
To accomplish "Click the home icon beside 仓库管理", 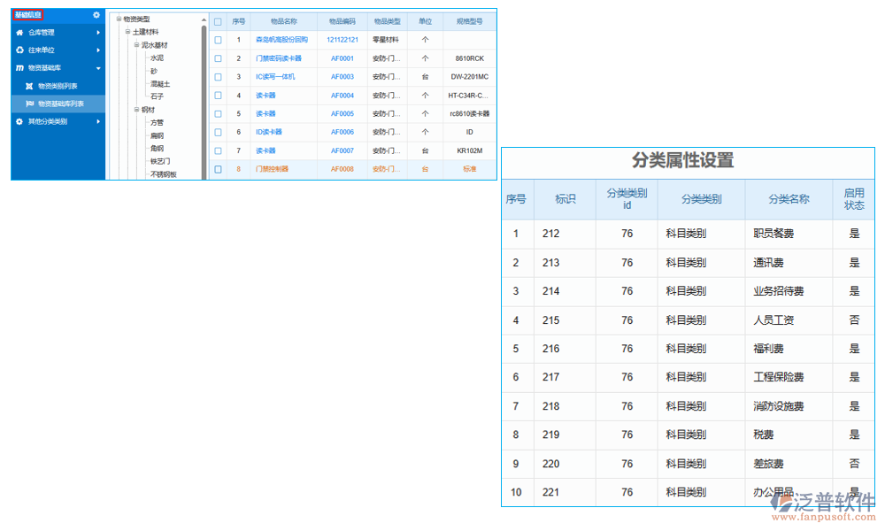I will pyautogui.click(x=19, y=33).
